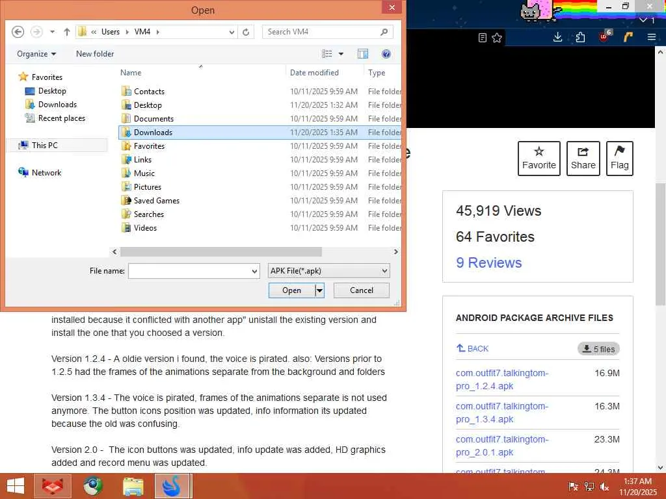
Task: Sort by the Type column header
Action: click(x=377, y=73)
